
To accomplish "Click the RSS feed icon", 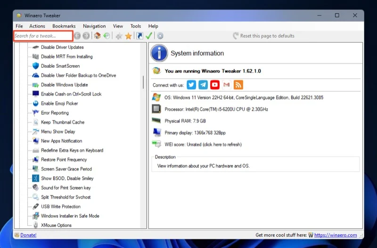I will (x=238, y=85).
